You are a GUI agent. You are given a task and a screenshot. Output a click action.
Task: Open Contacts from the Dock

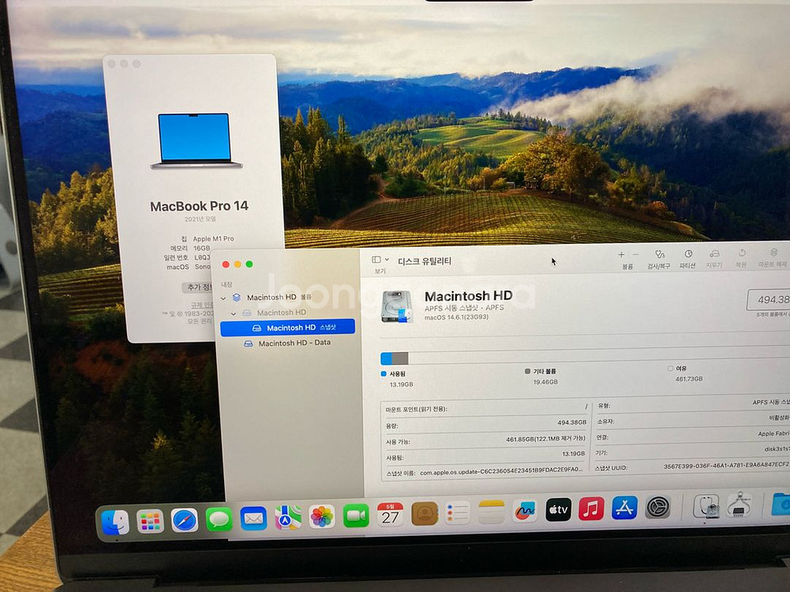pyautogui.click(x=425, y=513)
